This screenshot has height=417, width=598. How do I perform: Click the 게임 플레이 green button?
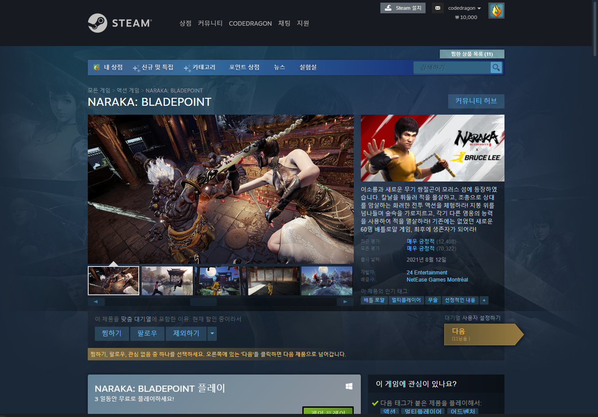[x=328, y=410]
